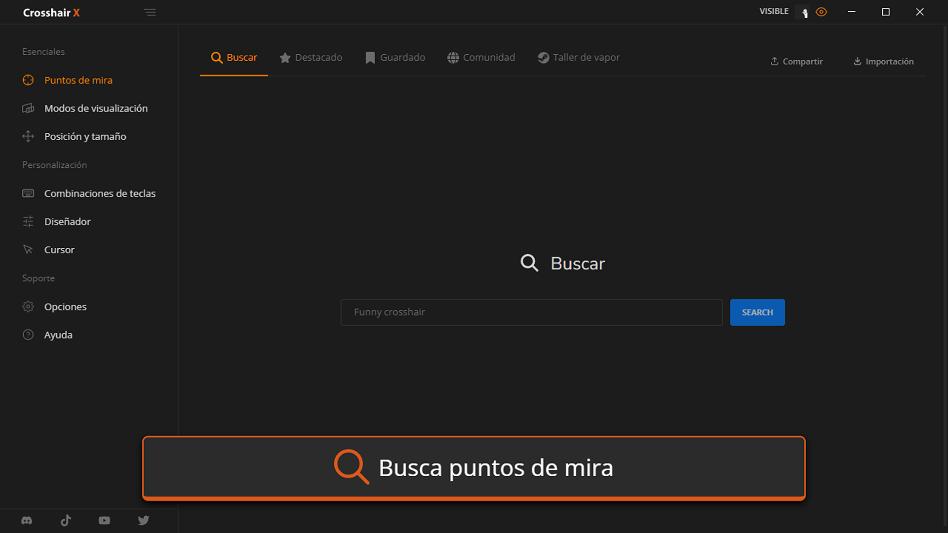Open the Discord link icon
The width and height of the screenshot is (948, 533).
27,521
